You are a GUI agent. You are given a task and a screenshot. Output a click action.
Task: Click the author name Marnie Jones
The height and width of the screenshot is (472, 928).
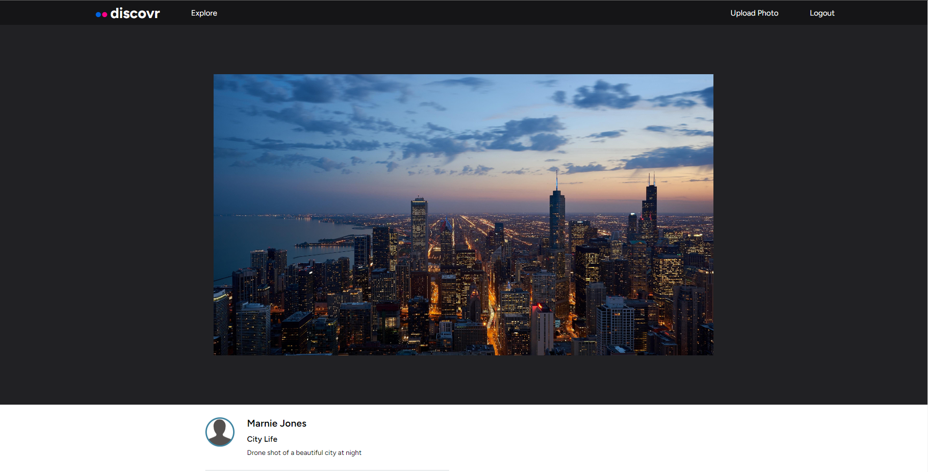click(x=276, y=424)
